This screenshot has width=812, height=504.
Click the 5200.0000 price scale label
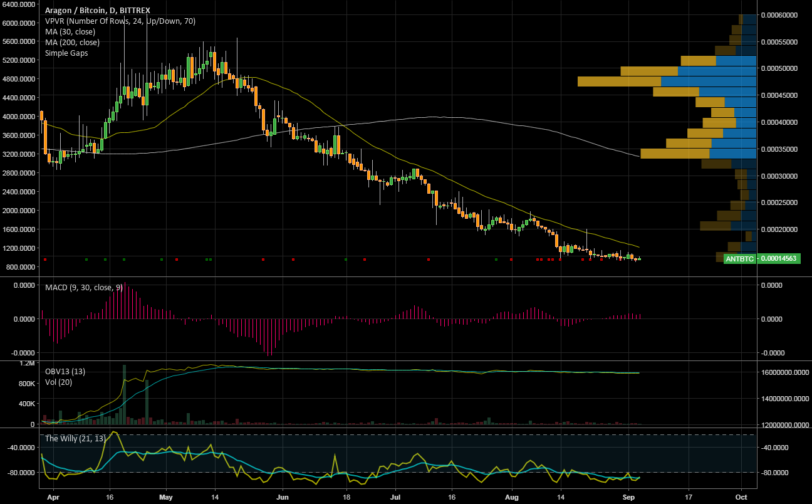[x=18, y=60]
